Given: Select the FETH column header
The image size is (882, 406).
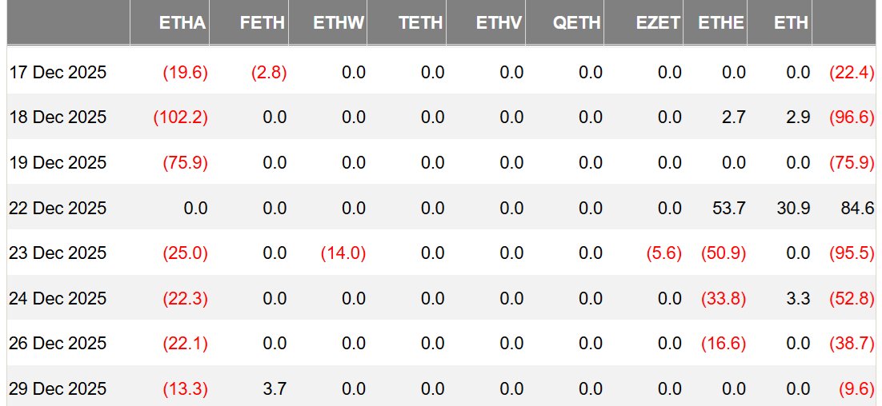Looking at the screenshot, I should point(263,22).
